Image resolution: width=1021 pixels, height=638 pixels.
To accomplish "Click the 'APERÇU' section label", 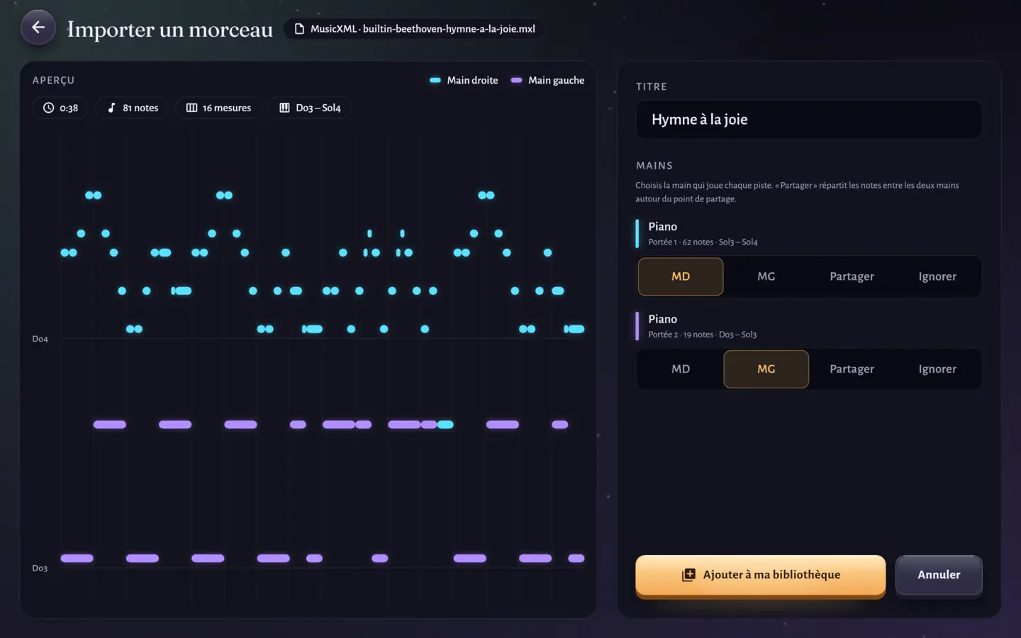I will point(53,80).
